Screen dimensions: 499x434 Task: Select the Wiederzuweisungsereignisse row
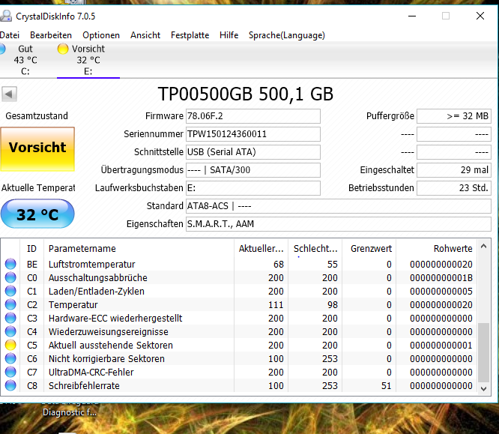[239, 331]
